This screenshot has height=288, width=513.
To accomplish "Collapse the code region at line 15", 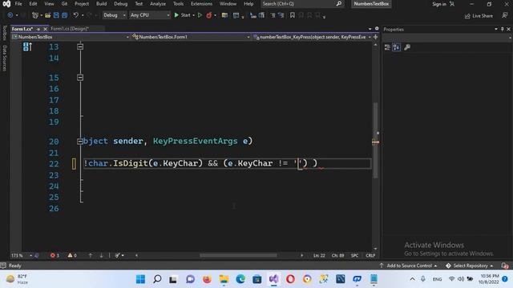I will 80,78.
